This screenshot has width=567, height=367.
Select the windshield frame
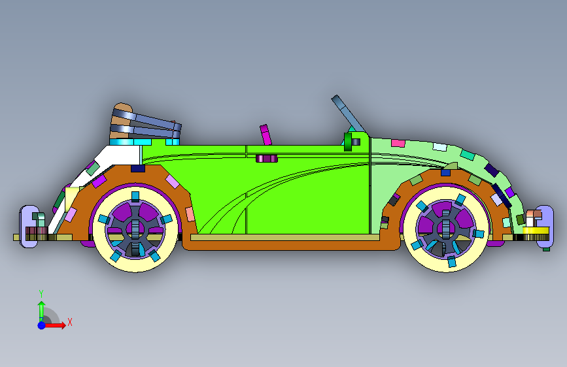point(349,114)
